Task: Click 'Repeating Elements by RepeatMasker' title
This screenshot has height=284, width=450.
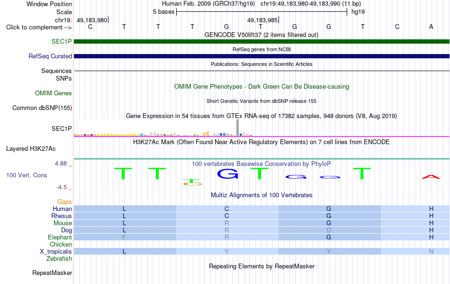Action: (x=262, y=266)
